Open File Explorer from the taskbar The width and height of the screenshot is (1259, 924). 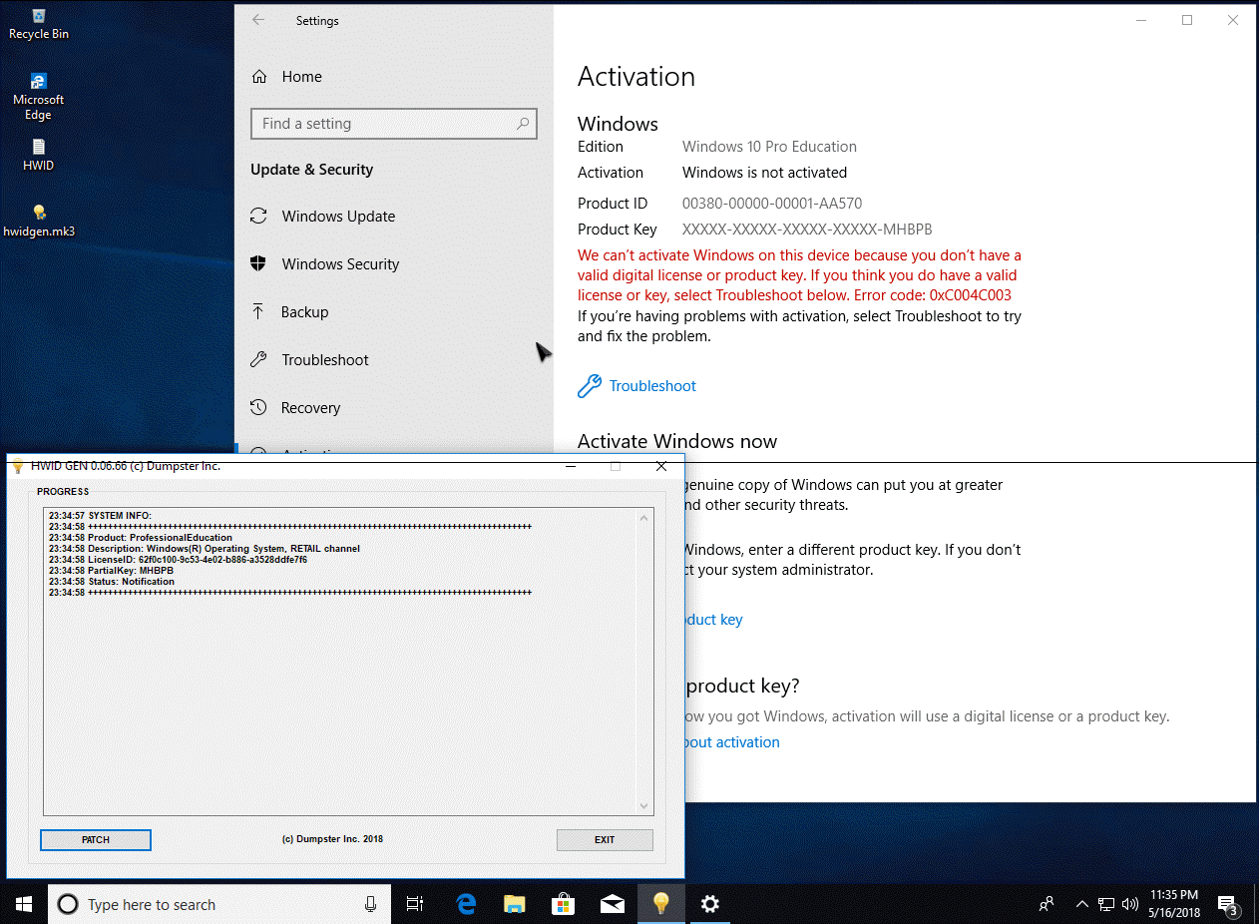tap(514, 903)
